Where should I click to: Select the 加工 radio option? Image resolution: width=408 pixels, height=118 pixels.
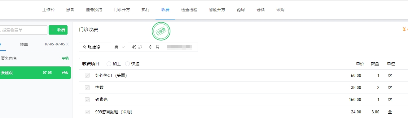[x=108, y=64]
